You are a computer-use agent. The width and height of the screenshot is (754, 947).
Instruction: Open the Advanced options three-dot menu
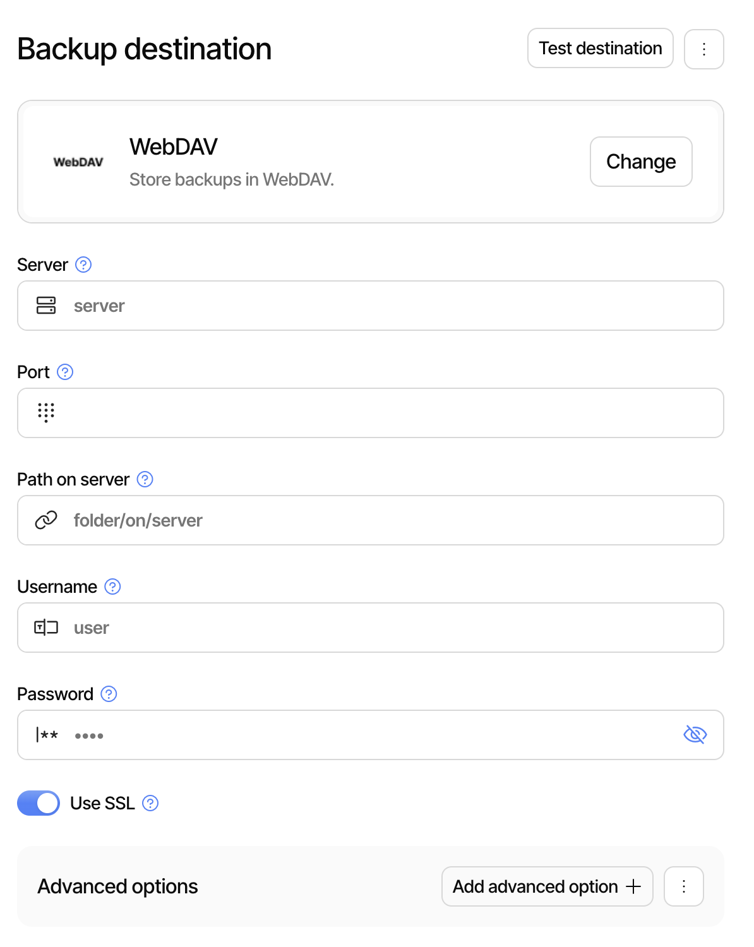coord(683,886)
